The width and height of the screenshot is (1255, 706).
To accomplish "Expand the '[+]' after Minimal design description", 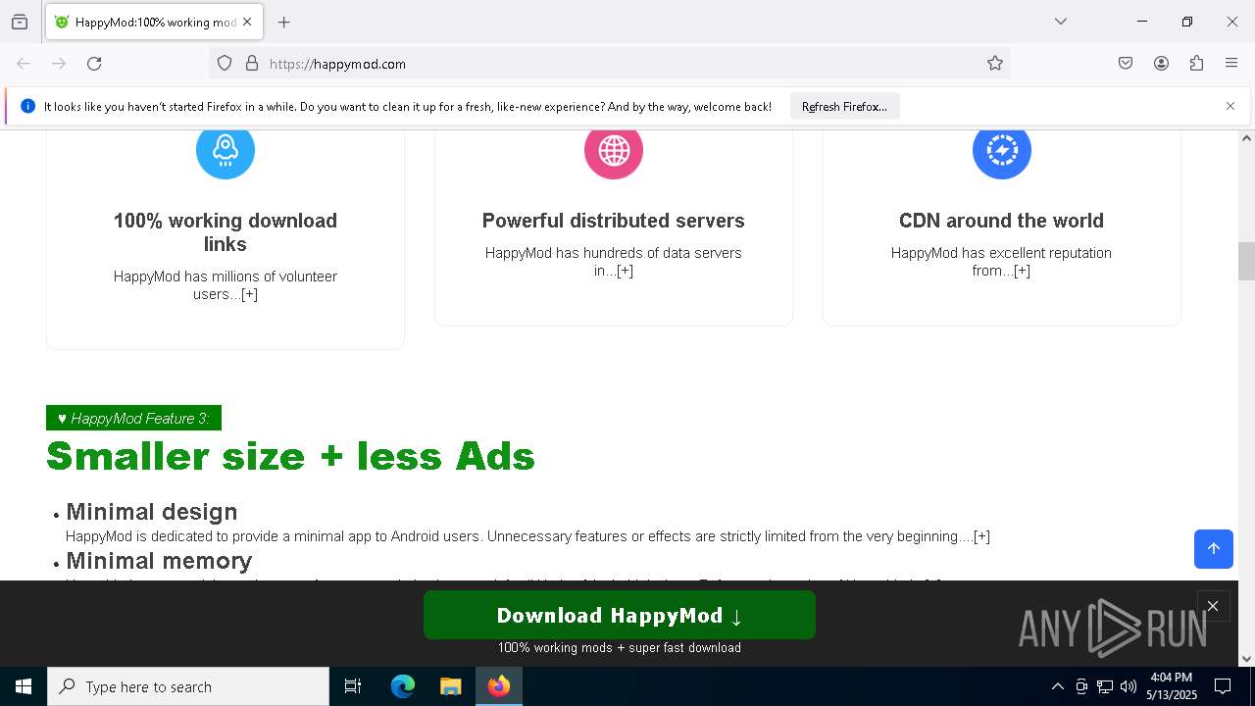I will [x=981, y=536].
